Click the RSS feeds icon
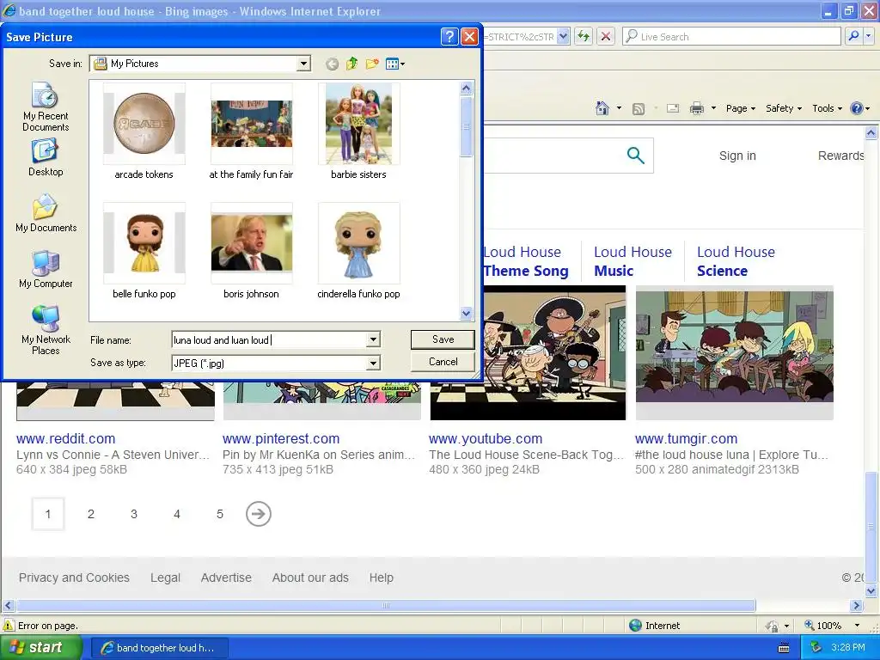 (639, 109)
